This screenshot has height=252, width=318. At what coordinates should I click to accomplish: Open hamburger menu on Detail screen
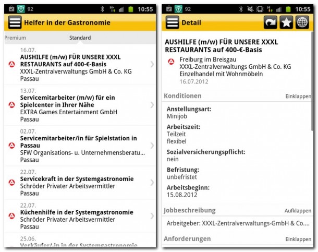click(x=173, y=22)
